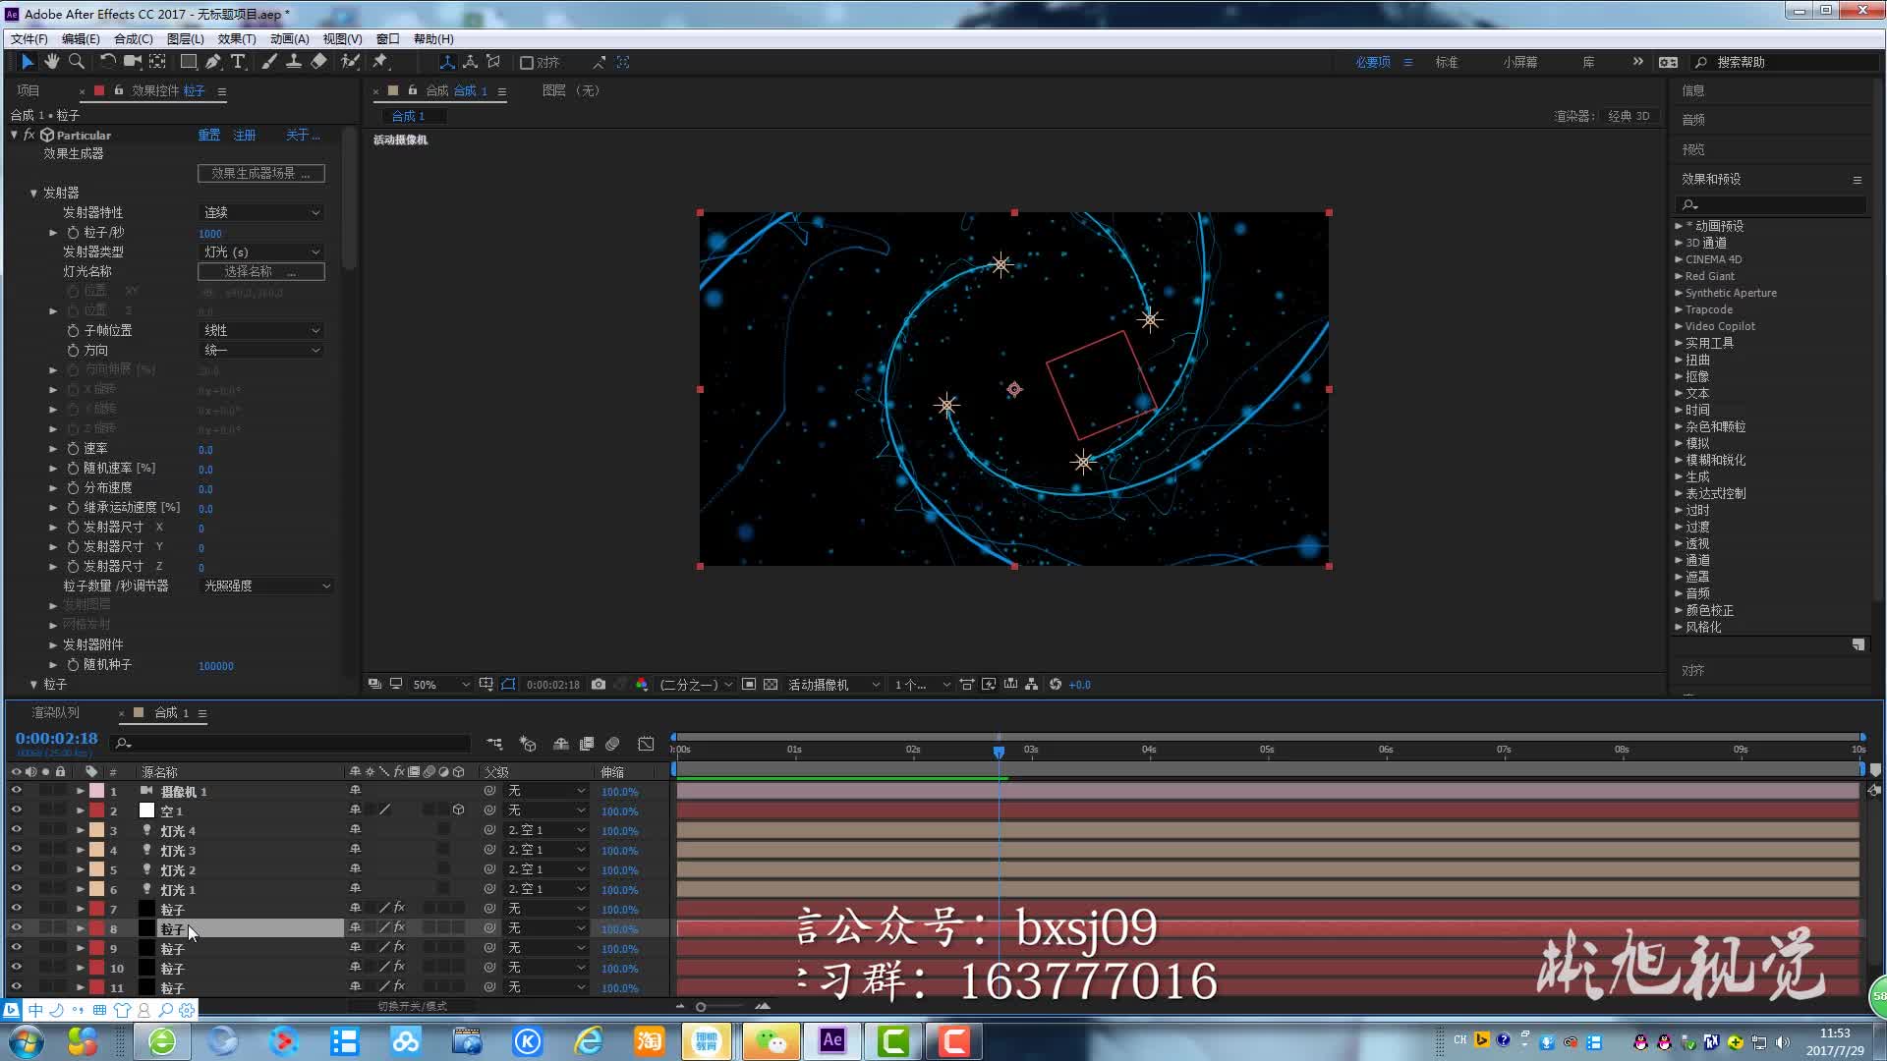Select the Hand tool

51,62
